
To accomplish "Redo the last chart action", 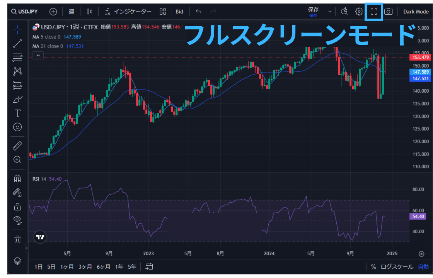I will [213, 12].
